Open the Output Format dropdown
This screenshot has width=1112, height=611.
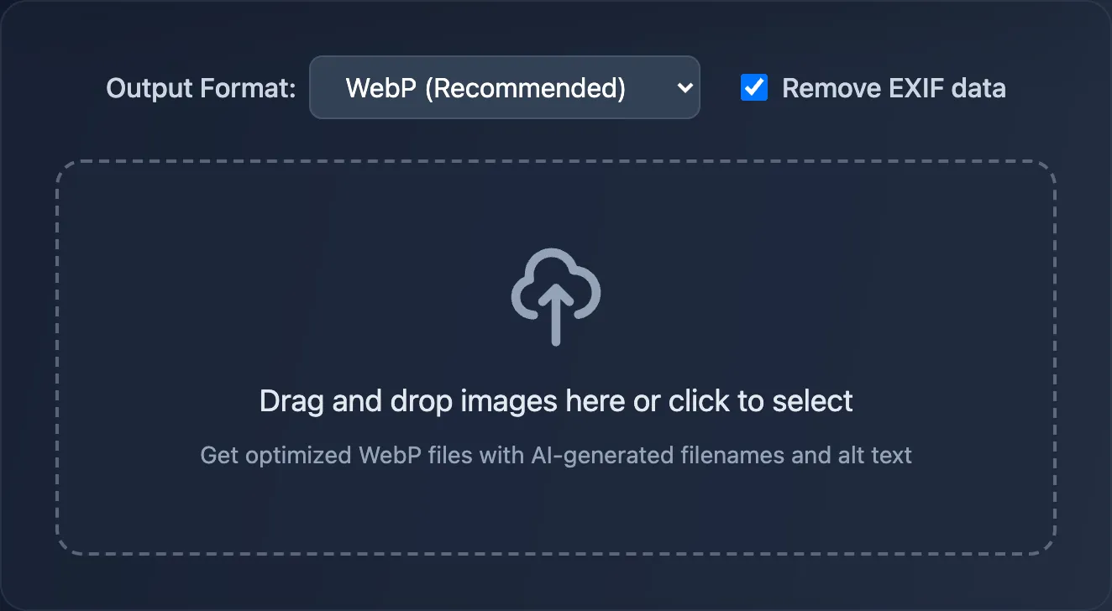[x=504, y=87]
